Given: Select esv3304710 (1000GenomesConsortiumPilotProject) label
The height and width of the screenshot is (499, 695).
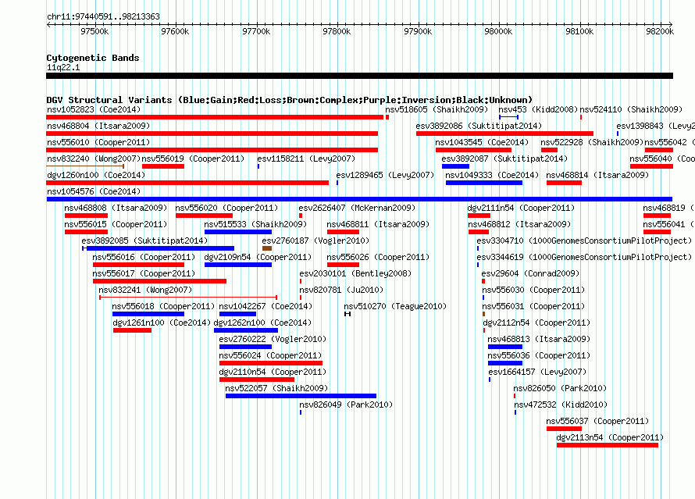Looking at the screenshot, I should point(584,241).
